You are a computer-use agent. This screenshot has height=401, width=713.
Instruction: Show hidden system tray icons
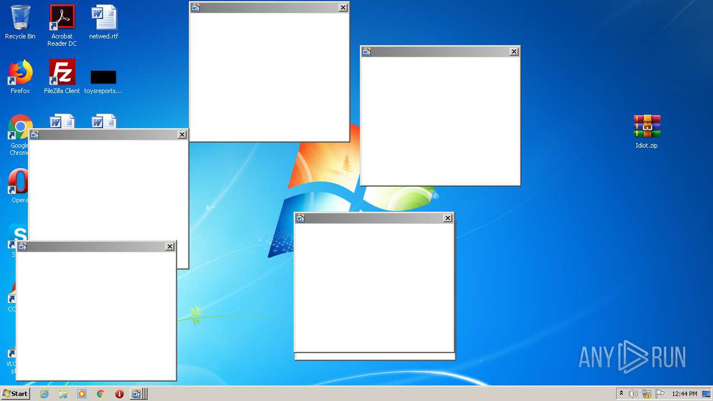coord(622,394)
